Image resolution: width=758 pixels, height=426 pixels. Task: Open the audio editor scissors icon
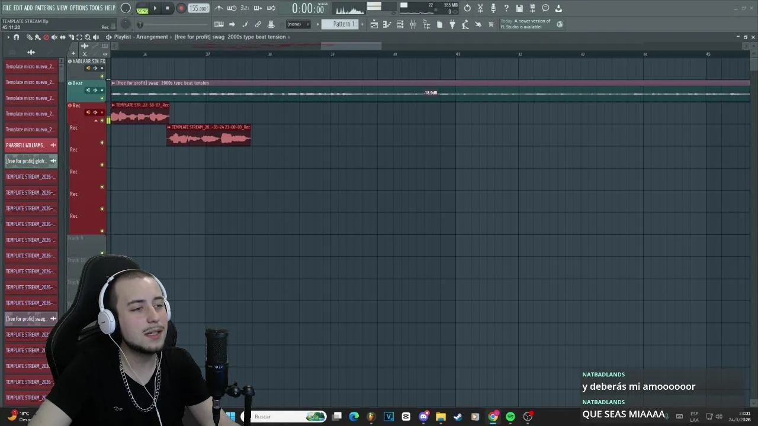480,8
